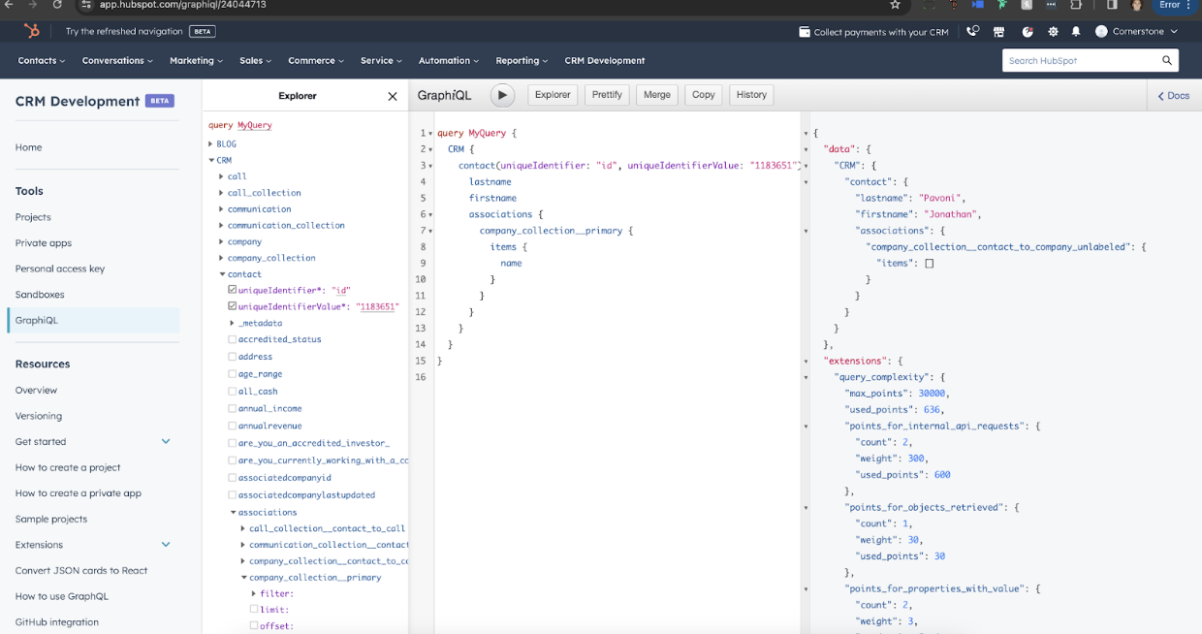This screenshot has height=634, width=1202.
Task: Select "1183651" value in Explorer
Action: (378, 306)
